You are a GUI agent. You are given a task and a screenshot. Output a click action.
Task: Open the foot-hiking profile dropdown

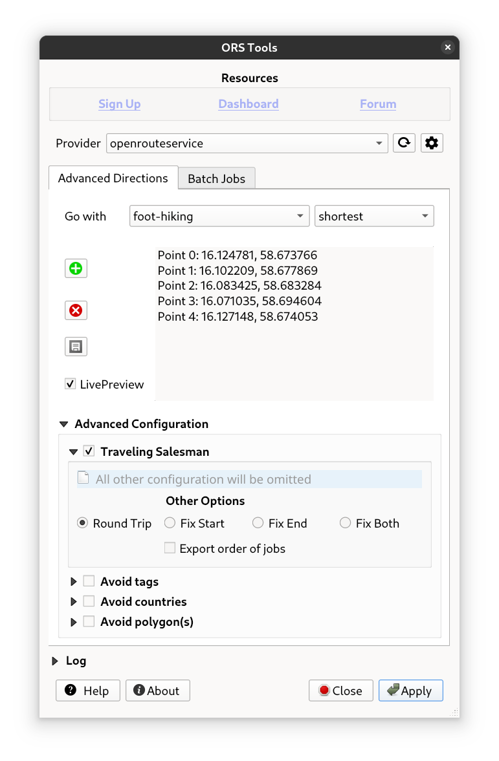coord(219,216)
